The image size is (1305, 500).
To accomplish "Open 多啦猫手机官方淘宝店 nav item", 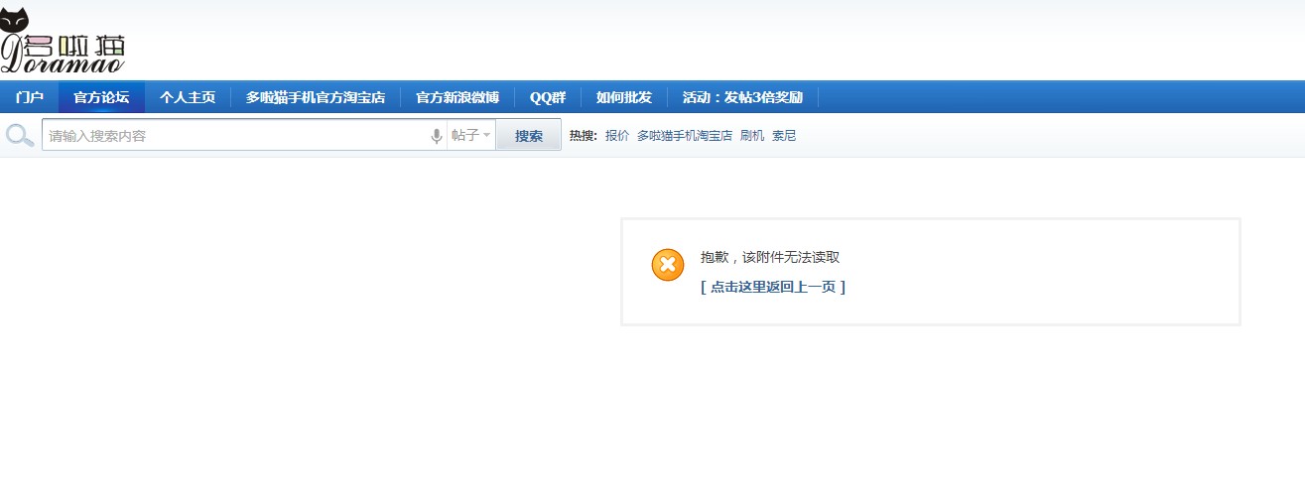I will click(316, 97).
